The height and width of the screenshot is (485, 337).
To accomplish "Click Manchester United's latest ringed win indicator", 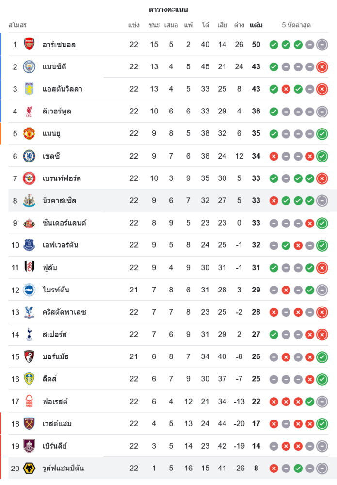I will 322,134.
